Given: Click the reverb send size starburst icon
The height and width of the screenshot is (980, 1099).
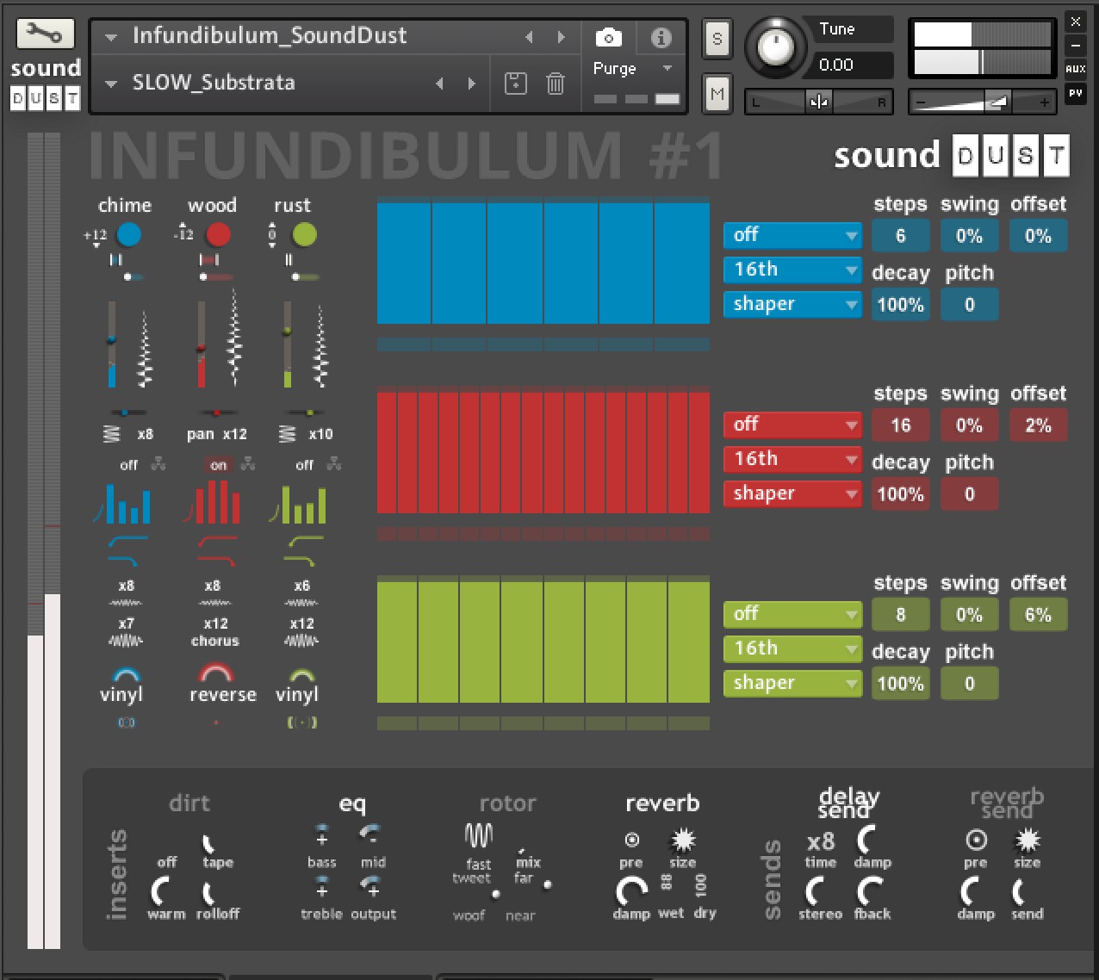Looking at the screenshot, I should tap(1028, 839).
